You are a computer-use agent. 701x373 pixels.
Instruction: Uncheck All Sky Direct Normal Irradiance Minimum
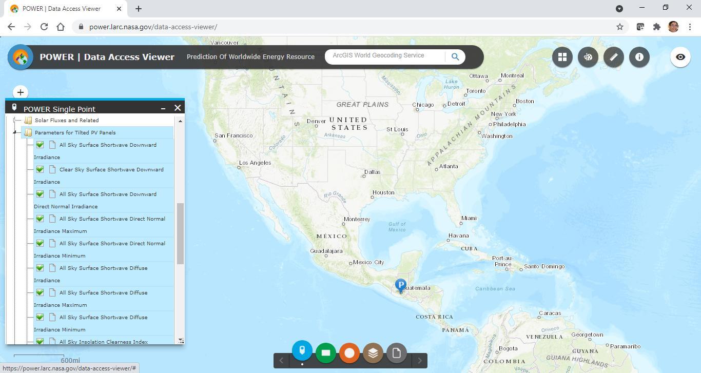tap(40, 243)
